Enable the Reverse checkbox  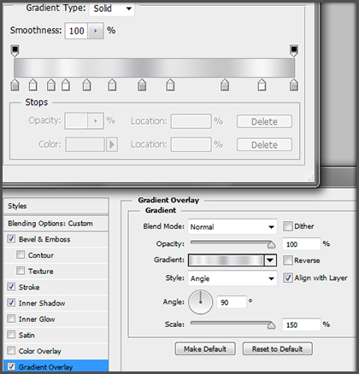tap(288, 260)
